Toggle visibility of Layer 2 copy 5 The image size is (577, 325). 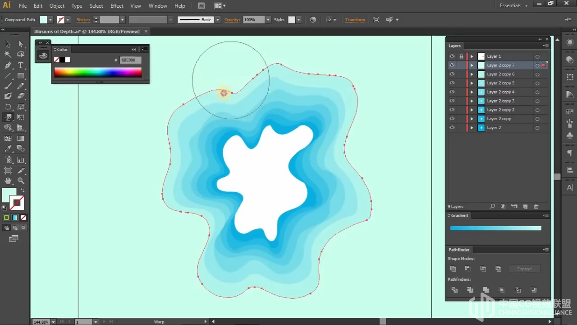click(452, 83)
